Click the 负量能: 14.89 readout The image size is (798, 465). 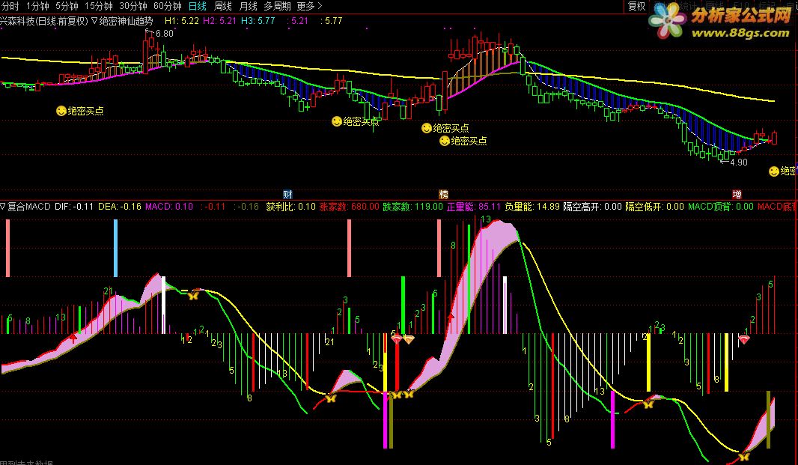pyautogui.click(x=532, y=206)
